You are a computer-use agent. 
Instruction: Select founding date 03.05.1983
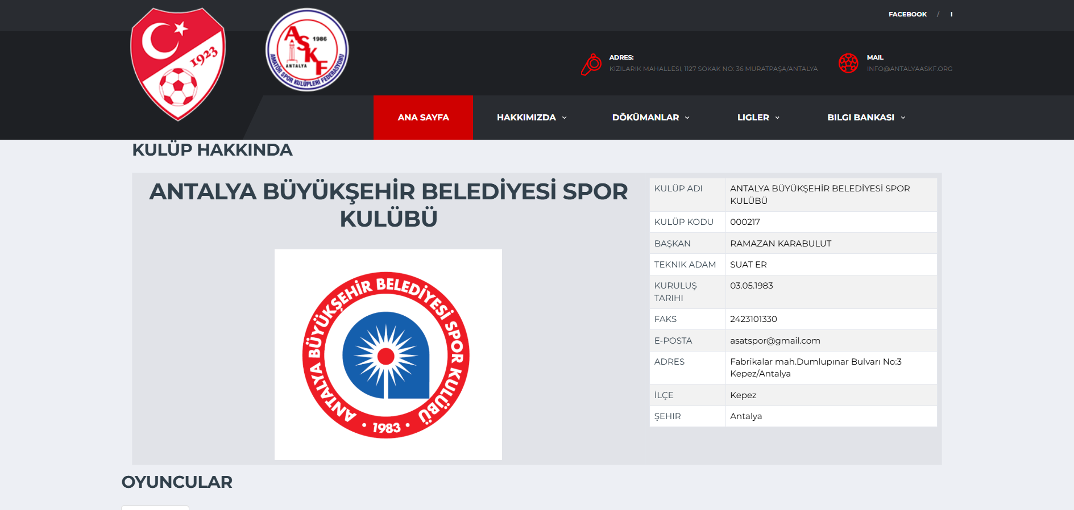click(x=752, y=286)
